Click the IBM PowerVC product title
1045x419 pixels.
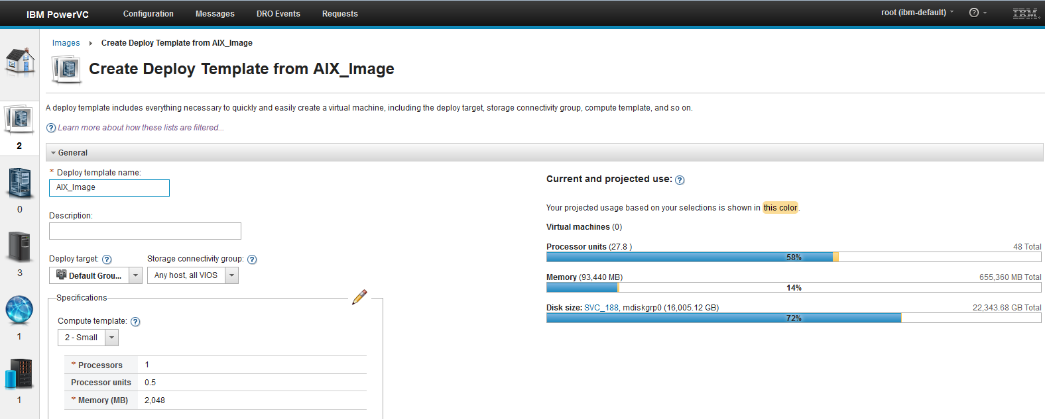click(58, 14)
